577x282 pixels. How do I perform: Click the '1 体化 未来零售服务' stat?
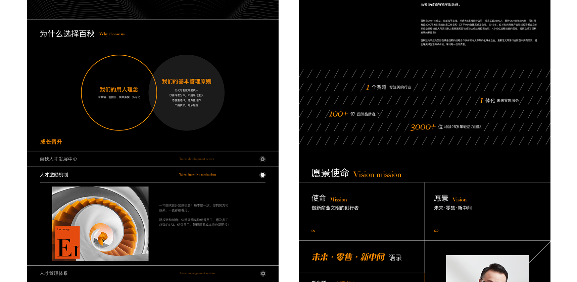499,101
